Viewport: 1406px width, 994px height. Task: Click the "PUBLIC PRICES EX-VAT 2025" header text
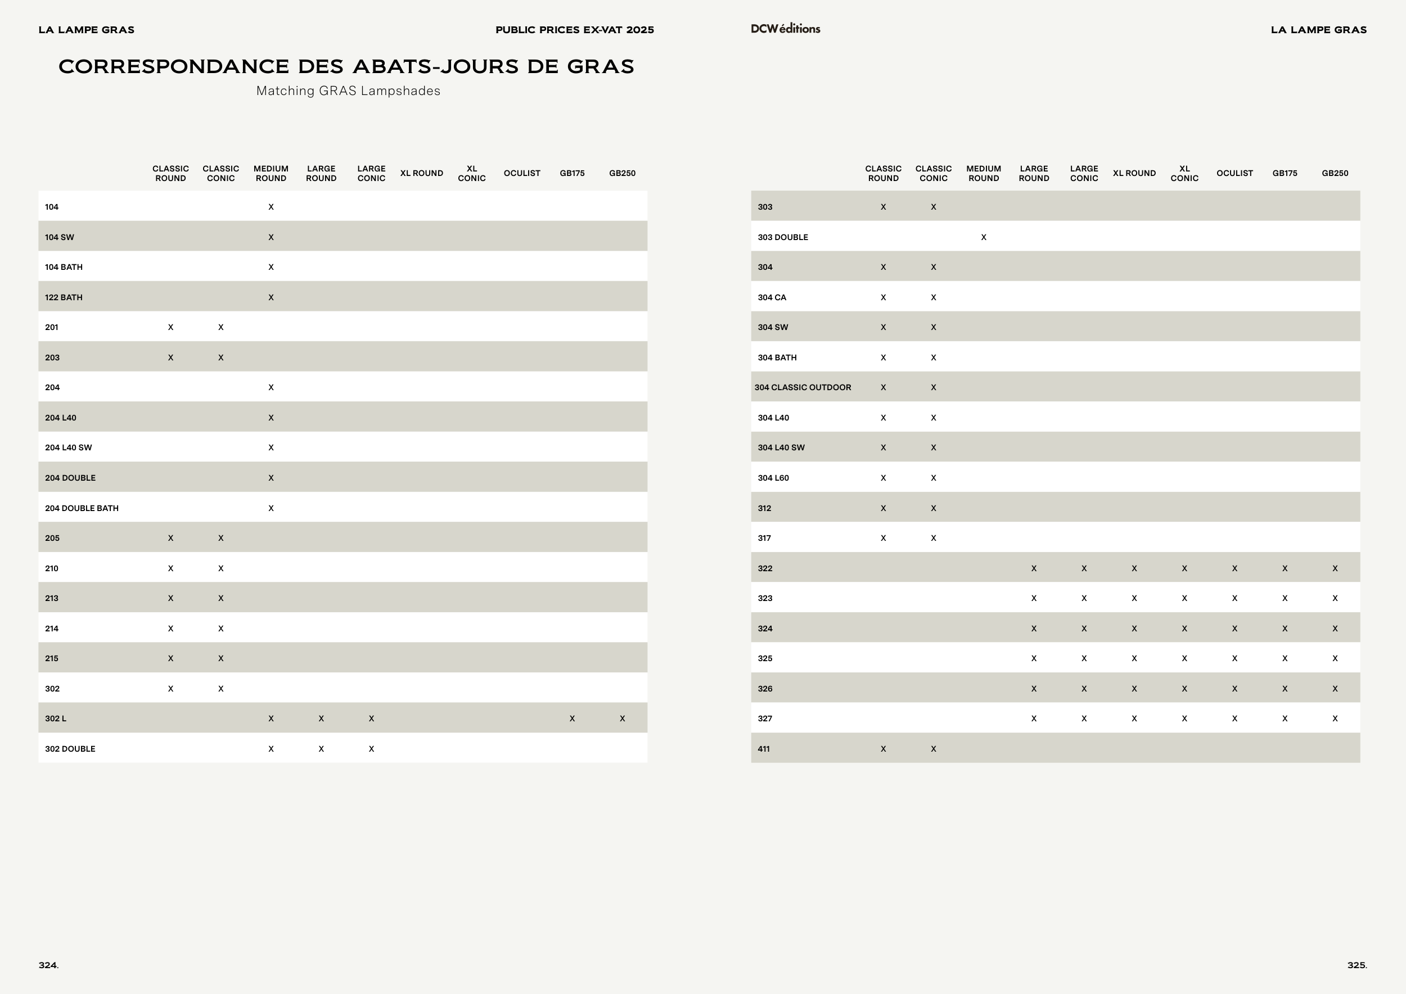click(574, 30)
